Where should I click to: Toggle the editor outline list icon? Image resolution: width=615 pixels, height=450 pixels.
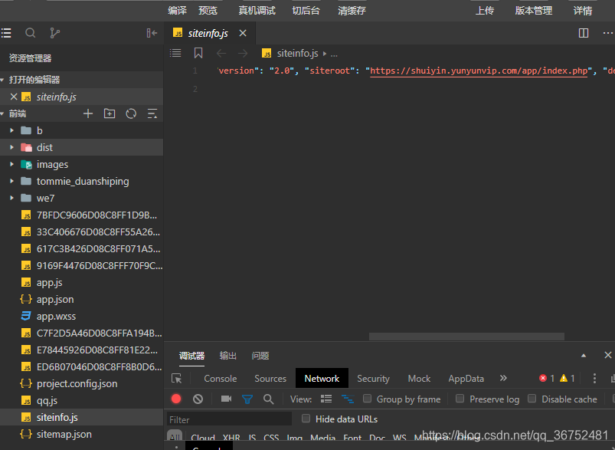175,53
